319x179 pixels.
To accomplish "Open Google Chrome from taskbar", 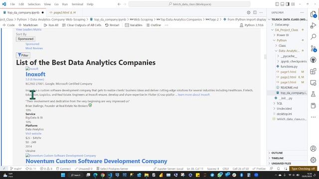I will [x=103, y=175].
